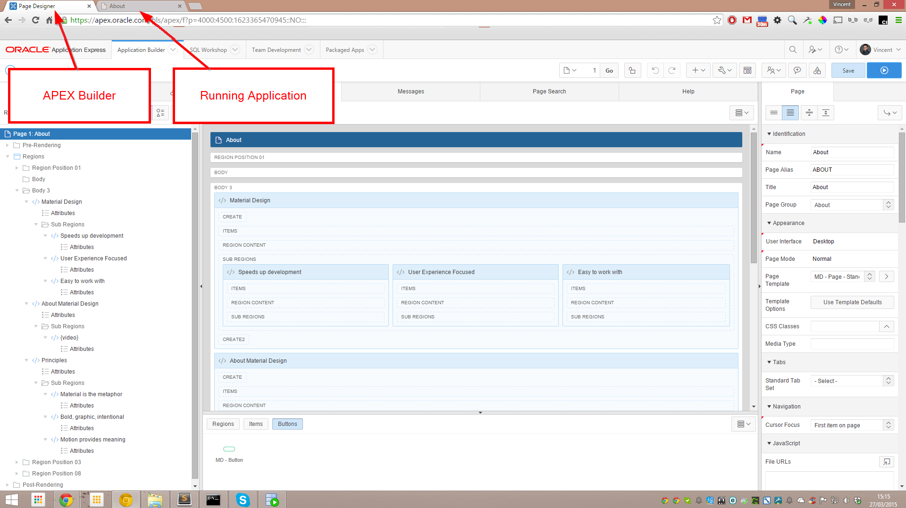This screenshot has height=508, width=906.
Task: Open the Gmail extension icon
Action: pyautogui.click(x=747, y=20)
